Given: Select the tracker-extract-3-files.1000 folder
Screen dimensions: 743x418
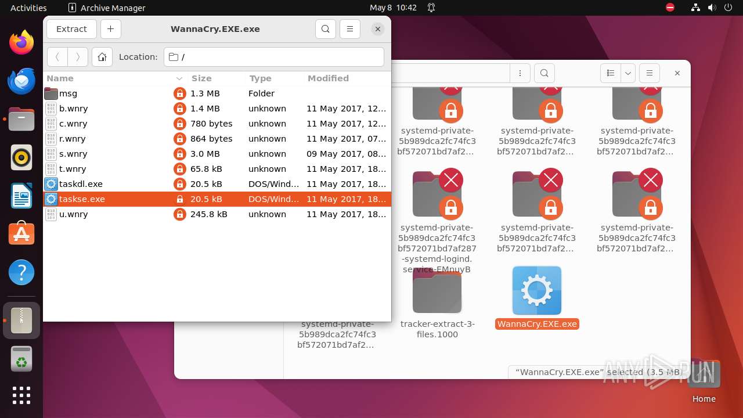Looking at the screenshot, I should (x=437, y=304).
